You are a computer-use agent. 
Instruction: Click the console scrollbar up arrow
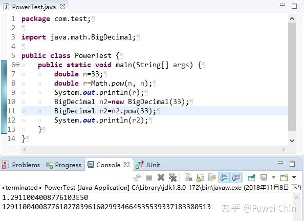pyautogui.click(x=296, y=198)
